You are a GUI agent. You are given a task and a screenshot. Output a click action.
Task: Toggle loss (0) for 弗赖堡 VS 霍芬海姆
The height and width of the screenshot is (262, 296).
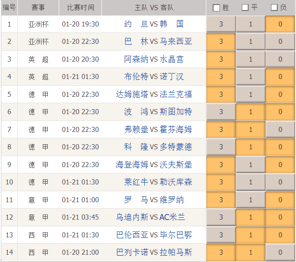click(x=281, y=130)
